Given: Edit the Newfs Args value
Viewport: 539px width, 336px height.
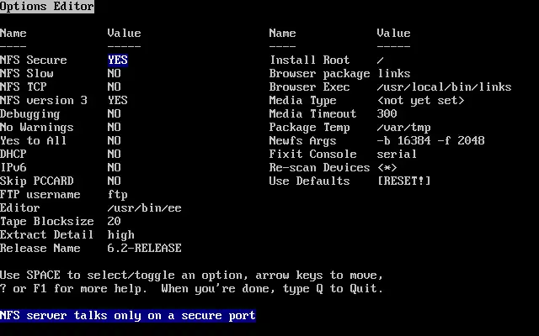Looking at the screenshot, I should point(431,141).
